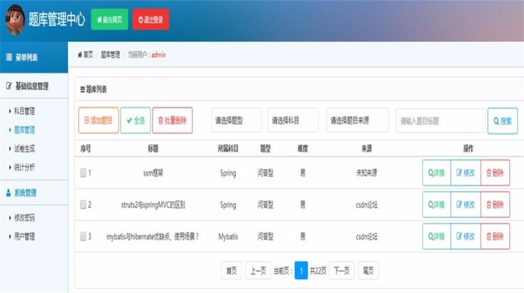
Task: Open 用户管理 in the sidebar menu
Action: point(24,237)
